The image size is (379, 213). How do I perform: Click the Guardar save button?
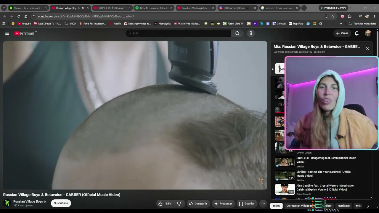pyautogui.click(x=247, y=204)
